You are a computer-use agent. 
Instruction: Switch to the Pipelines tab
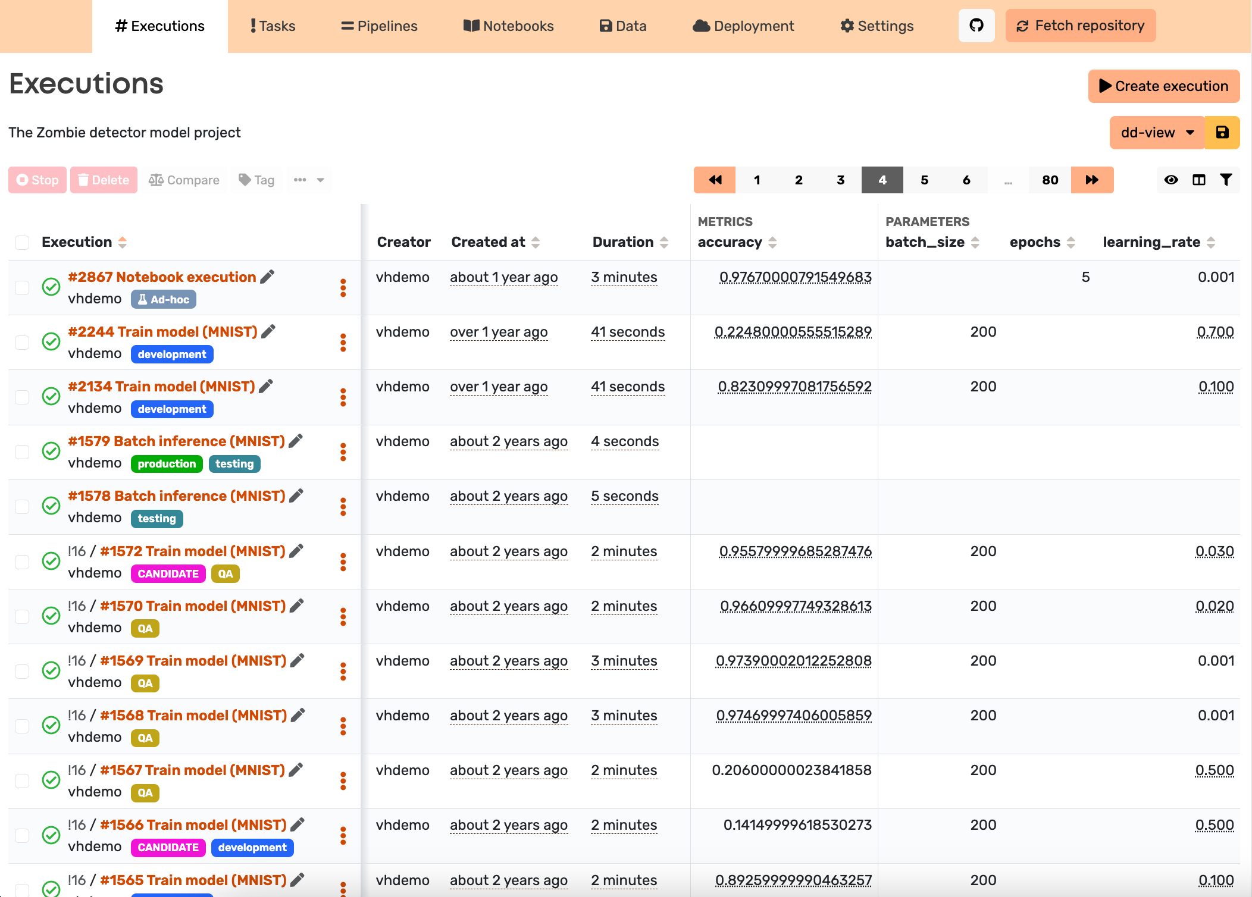(x=379, y=26)
